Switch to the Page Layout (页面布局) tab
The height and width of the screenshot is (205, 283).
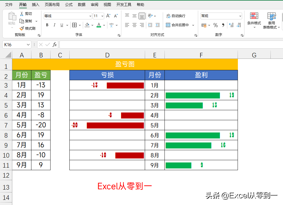52,5
